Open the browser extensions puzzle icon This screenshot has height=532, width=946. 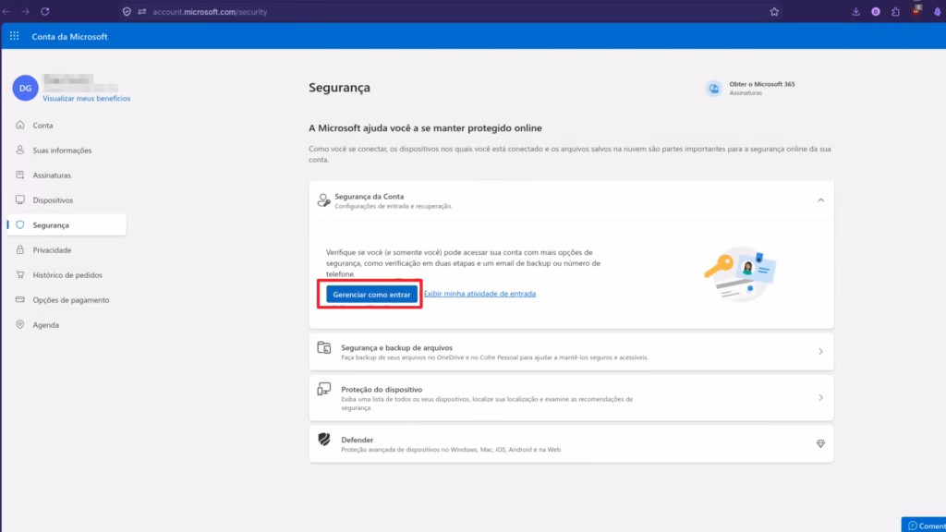[x=895, y=11]
